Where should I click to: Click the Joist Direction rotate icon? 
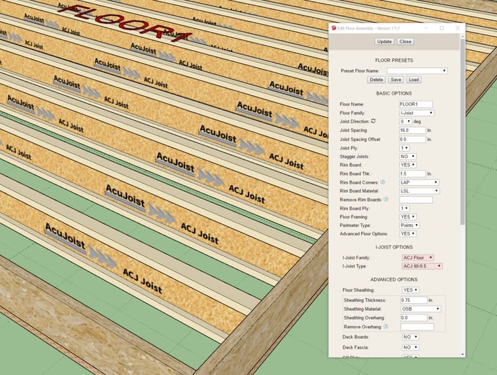(373, 121)
